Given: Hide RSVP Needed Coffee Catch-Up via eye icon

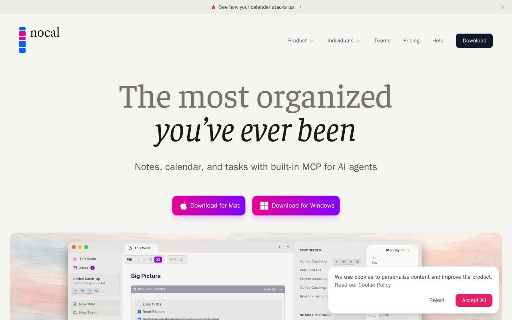Looking at the screenshot, I should pos(358,262).
